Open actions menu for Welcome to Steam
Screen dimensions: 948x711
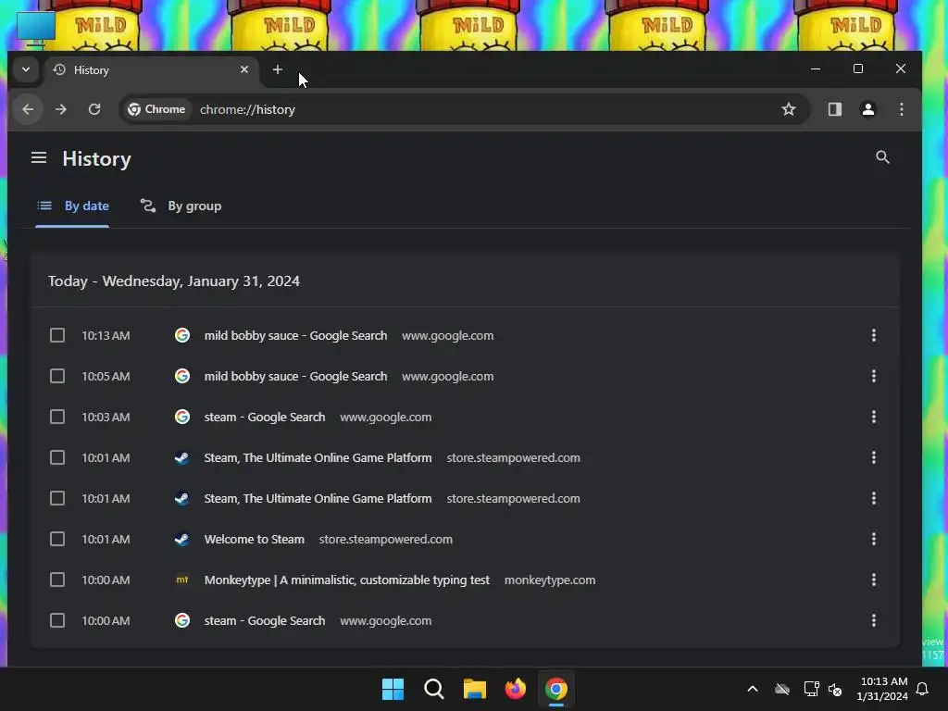(874, 540)
